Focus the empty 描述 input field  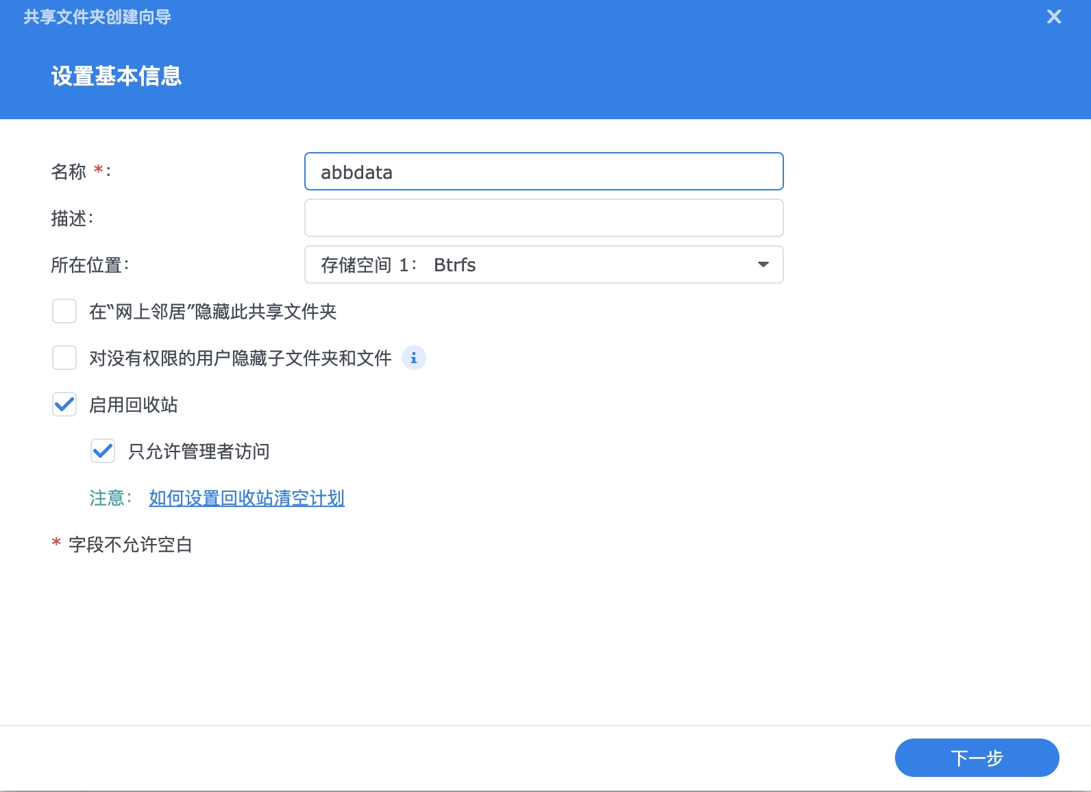click(x=543, y=218)
